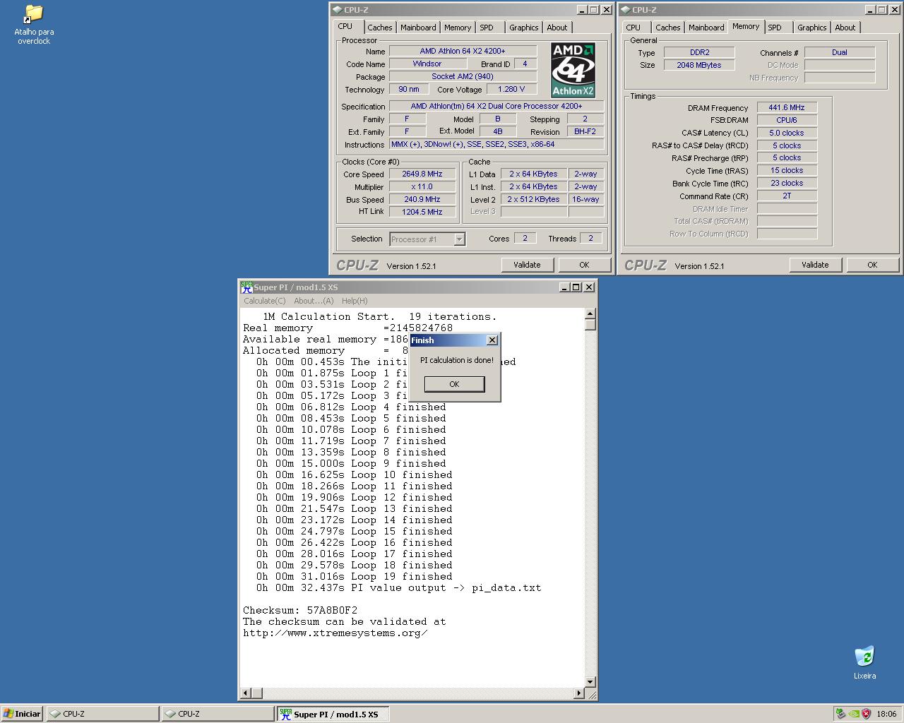Click the FSB:DRAM value CPU/6
The width and height of the screenshot is (904, 723).
pos(787,120)
